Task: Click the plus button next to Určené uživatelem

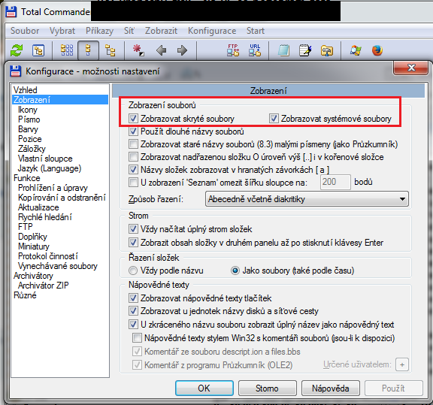Action: 402,364
